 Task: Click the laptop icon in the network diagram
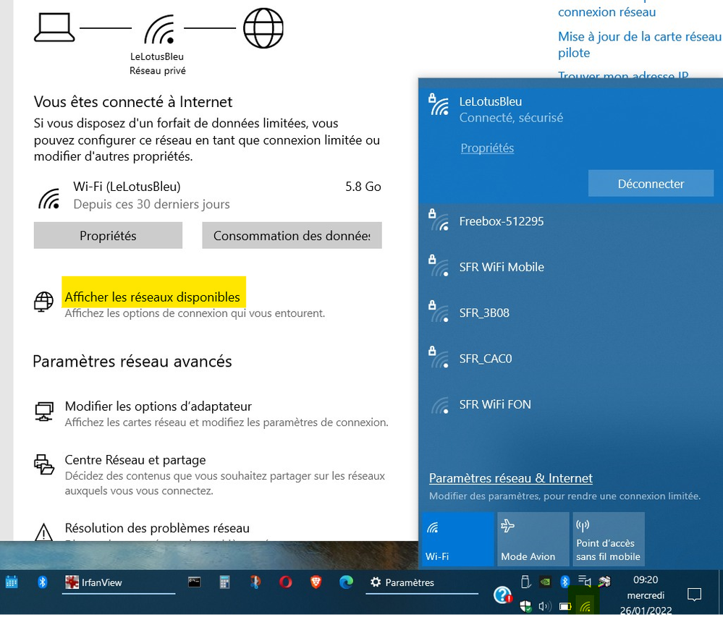(54, 27)
